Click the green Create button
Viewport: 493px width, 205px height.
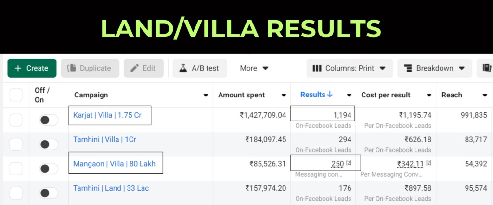point(32,68)
